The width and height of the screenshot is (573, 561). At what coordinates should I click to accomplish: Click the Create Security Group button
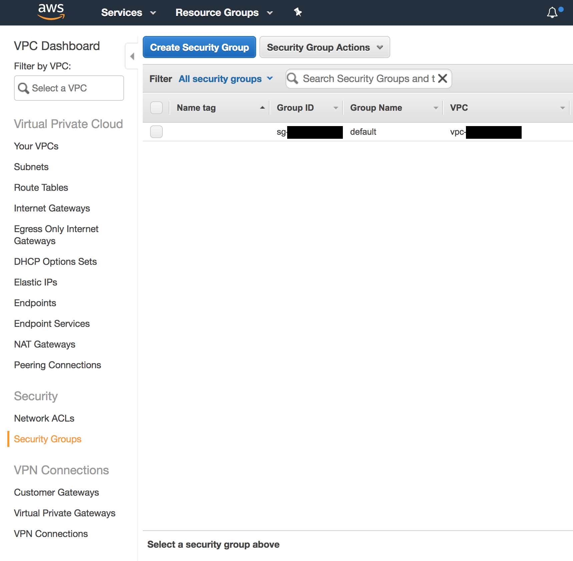199,47
